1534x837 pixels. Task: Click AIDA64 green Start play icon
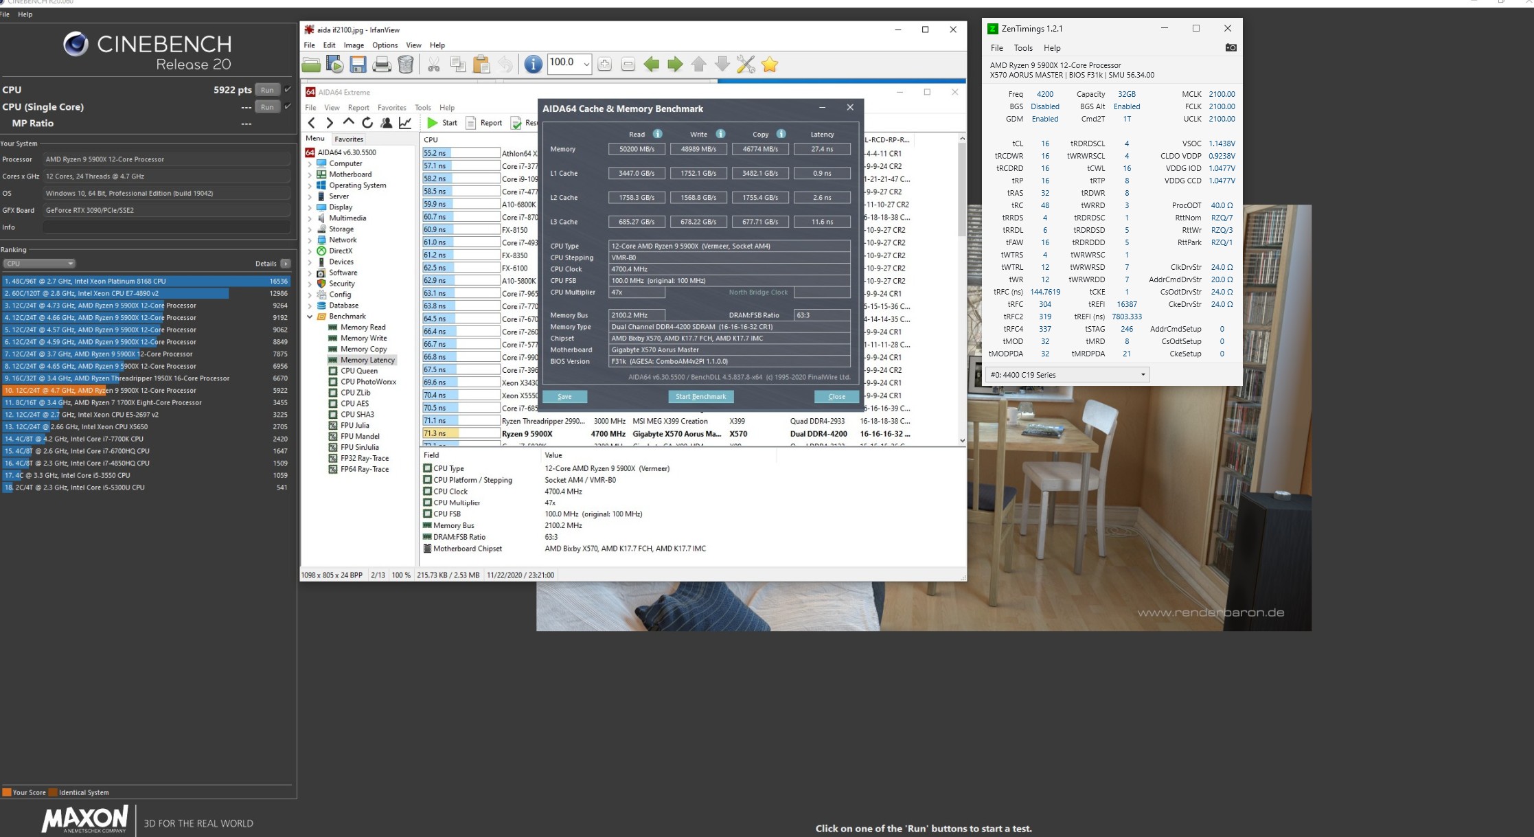tap(432, 123)
